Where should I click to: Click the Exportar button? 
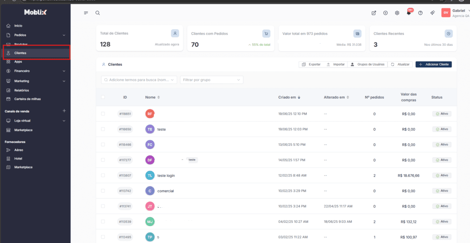pos(311,65)
